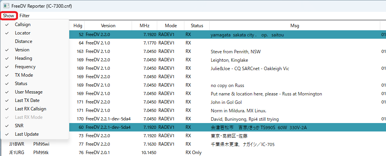This screenshot has width=386, height=156.
Task: Select the PM95wi locator cell
Action: (x=41, y=145)
